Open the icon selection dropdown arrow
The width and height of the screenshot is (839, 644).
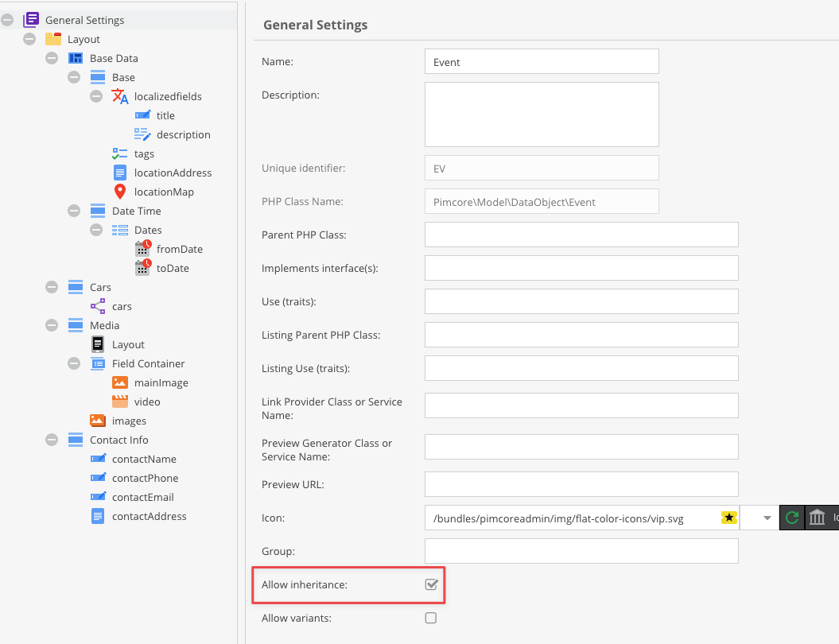[x=767, y=518]
